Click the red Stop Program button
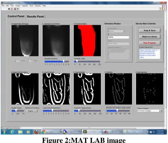 click(150, 43)
